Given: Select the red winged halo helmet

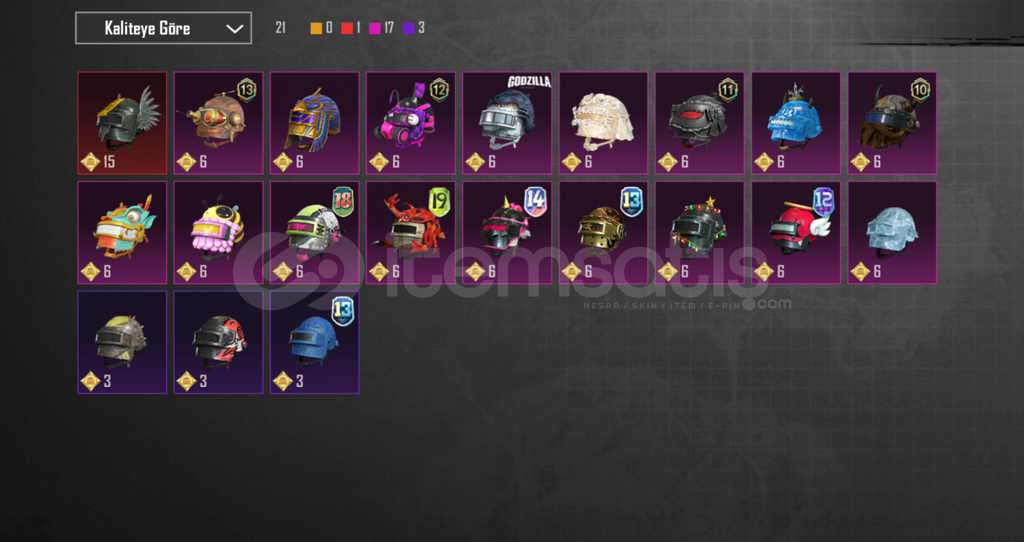Looking at the screenshot, I should coord(796,233).
